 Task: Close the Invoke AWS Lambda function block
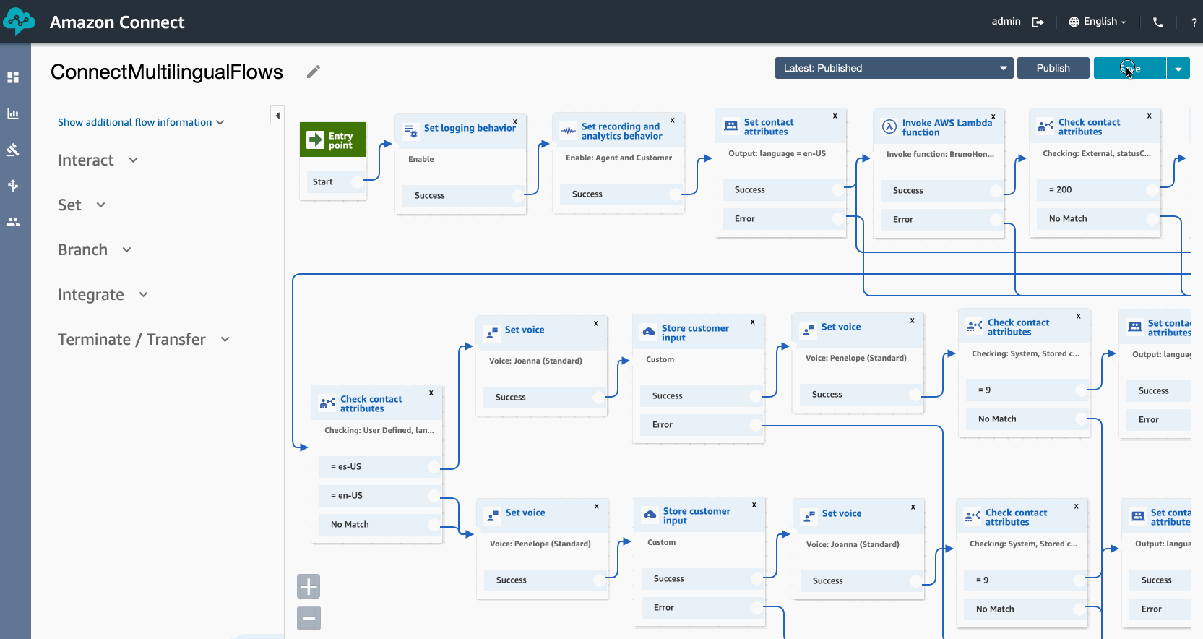(x=993, y=116)
